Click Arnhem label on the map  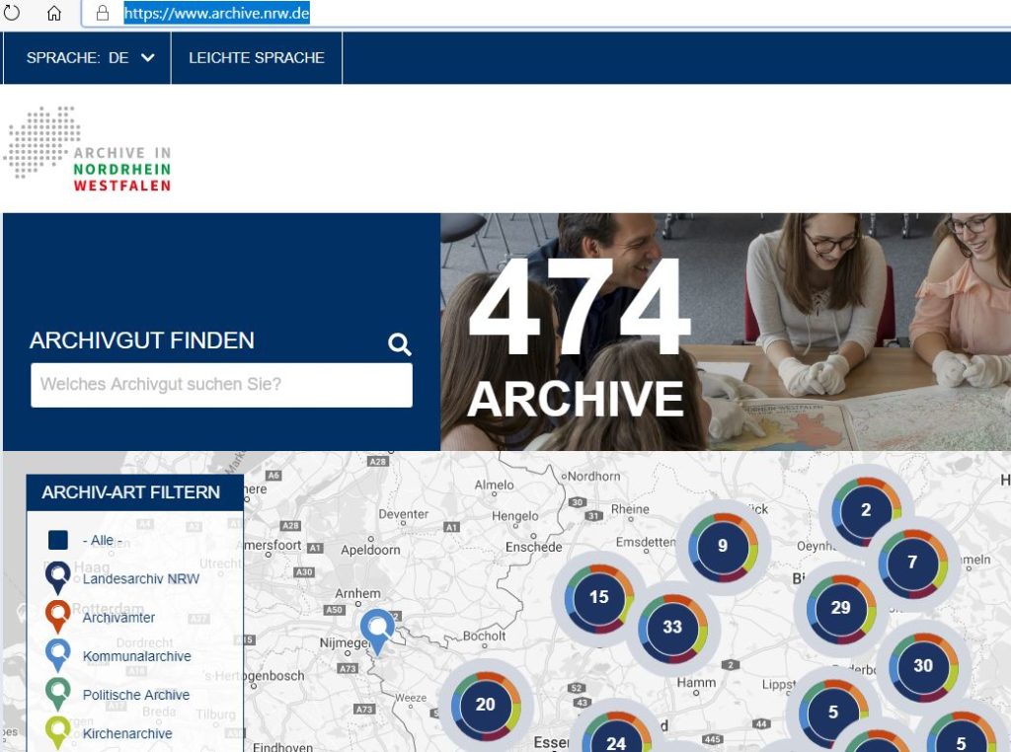tap(357, 593)
